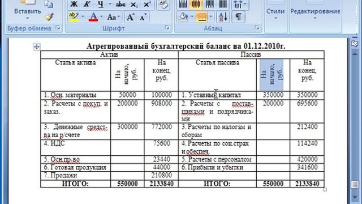Image resolution: width=362 pixels, height=204 pixels.
Task: Toggle italic (К) formatting
Action: pos(87,4)
